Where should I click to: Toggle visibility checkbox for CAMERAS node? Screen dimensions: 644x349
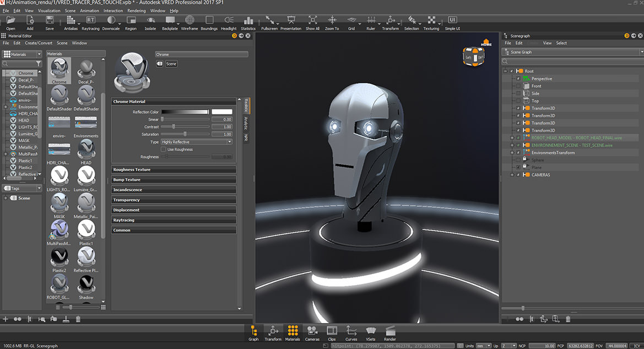(518, 175)
